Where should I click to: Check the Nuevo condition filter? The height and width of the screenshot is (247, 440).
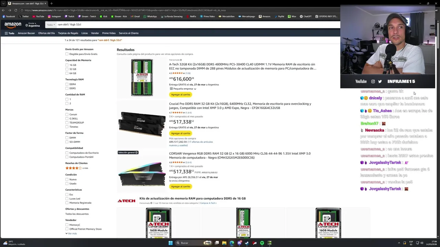[x=67, y=179]
